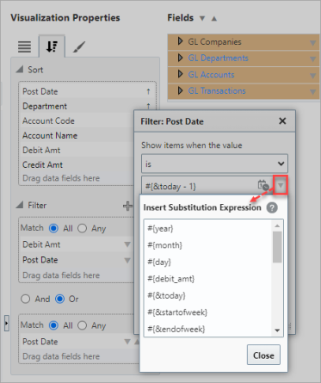Choose the And radio option
Screen dimensions: 321x383
26,299
